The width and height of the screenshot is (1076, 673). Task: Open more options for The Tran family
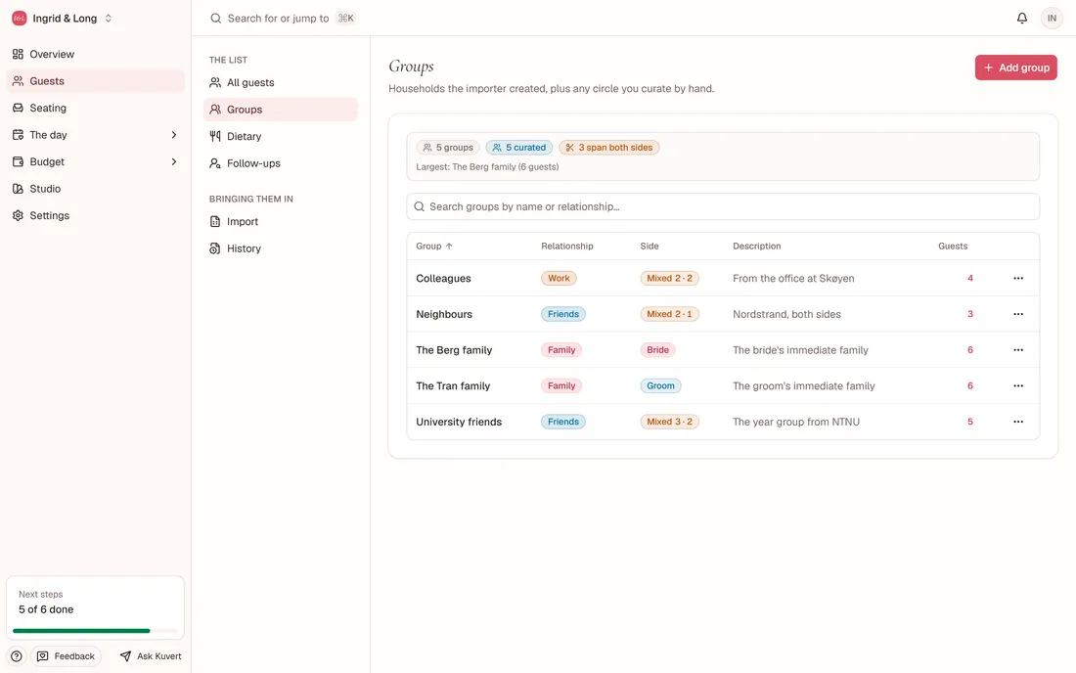point(1018,385)
